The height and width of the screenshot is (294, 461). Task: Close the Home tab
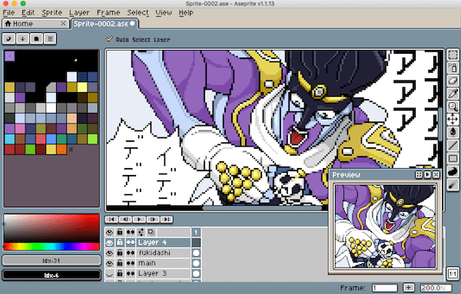pos(63,24)
